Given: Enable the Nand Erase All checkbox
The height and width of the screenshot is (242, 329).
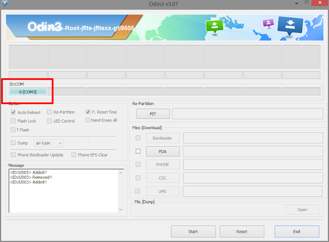Looking at the screenshot, I should pyautogui.click(x=88, y=120).
